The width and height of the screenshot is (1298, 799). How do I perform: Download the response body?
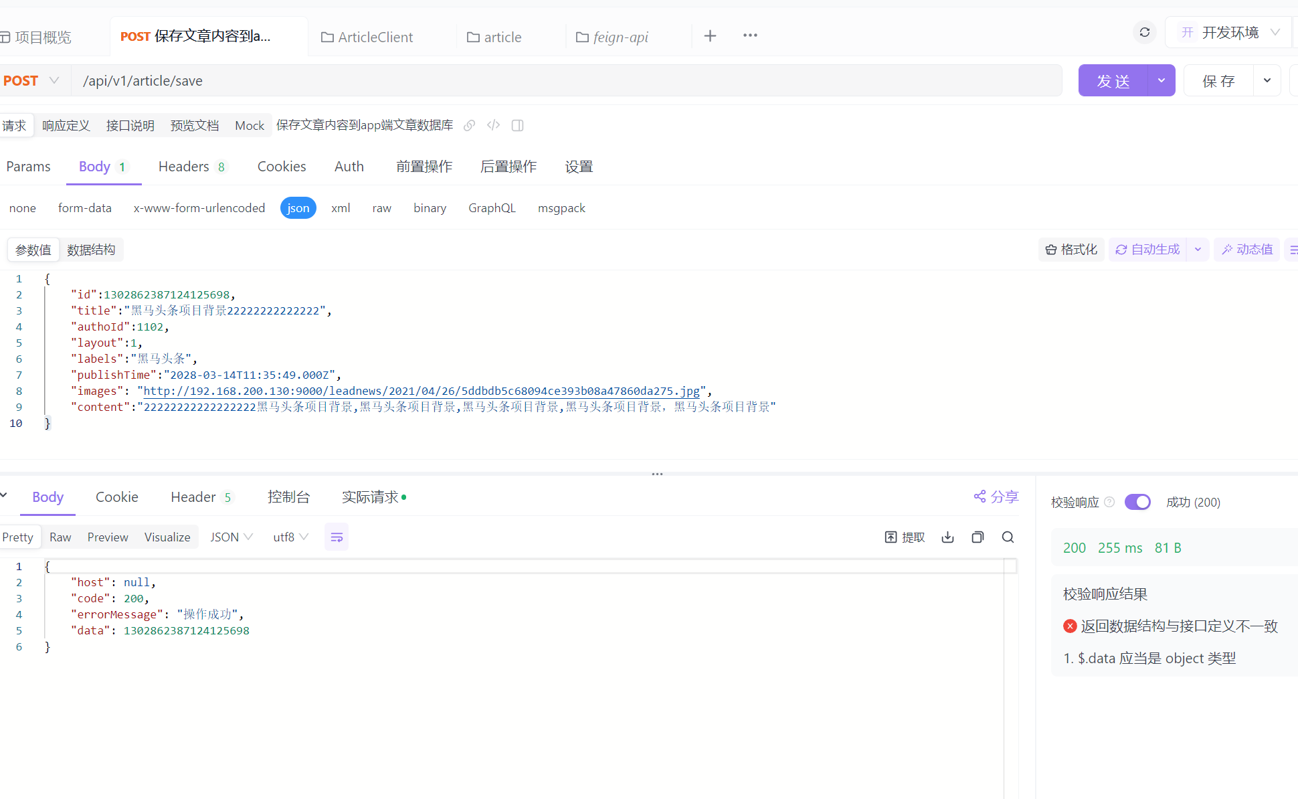pyautogui.click(x=947, y=537)
